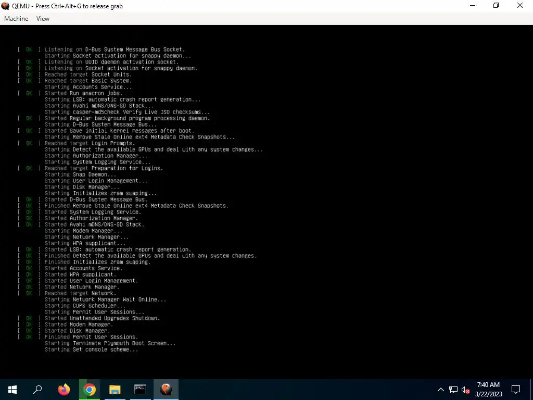Click 'Starting Set console scheme' line

point(92,349)
